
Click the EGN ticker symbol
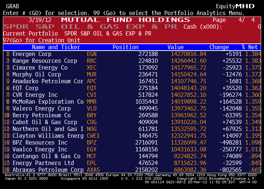(92, 54)
